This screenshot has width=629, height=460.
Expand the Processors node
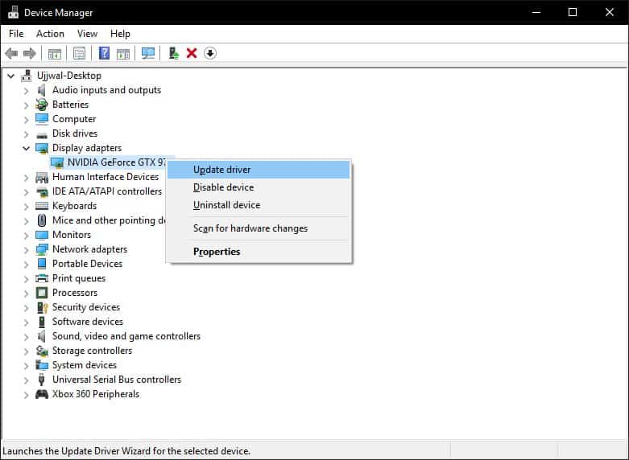(x=26, y=294)
